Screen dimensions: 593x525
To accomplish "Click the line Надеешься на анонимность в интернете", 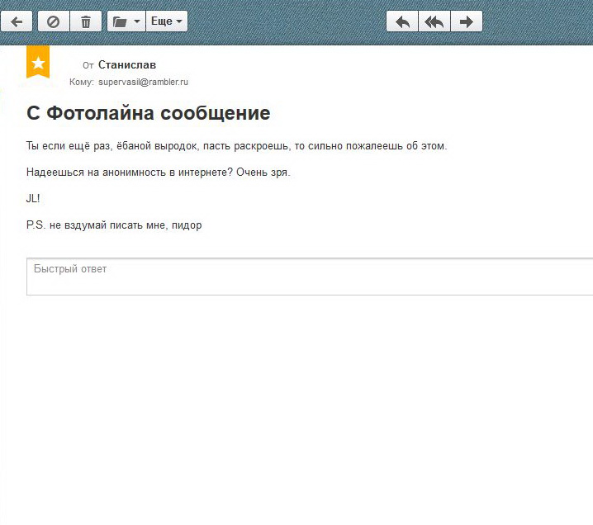I will pyautogui.click(x=158, y=173).
